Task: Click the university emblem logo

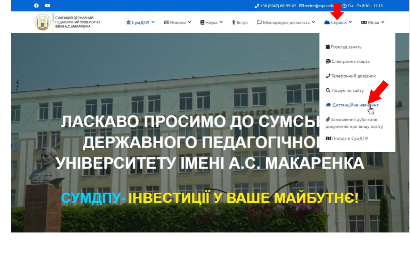Action: click(x=43, y=22)
